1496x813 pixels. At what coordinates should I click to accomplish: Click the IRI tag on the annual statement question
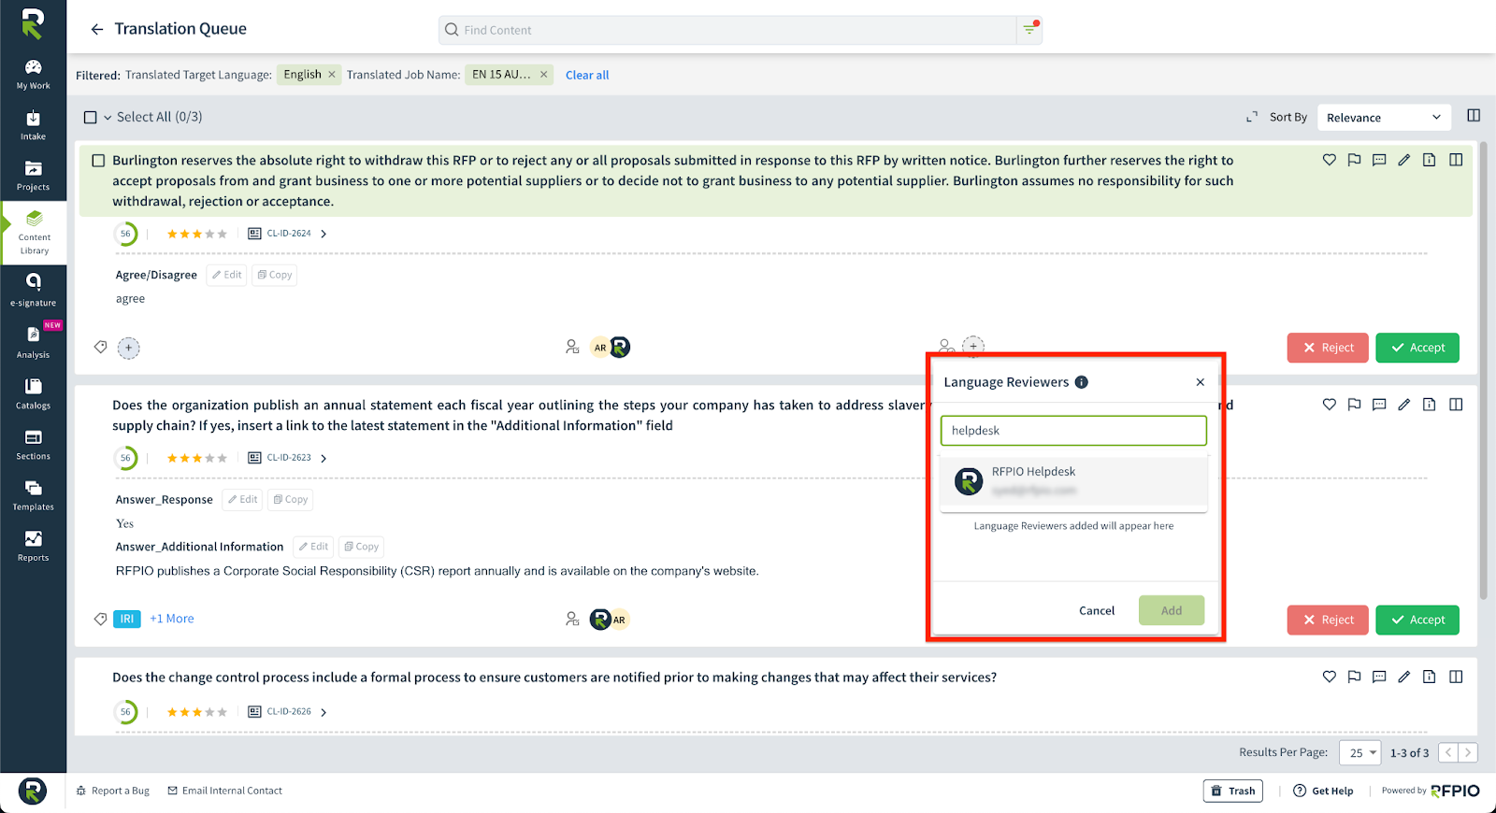click(127, 619)
